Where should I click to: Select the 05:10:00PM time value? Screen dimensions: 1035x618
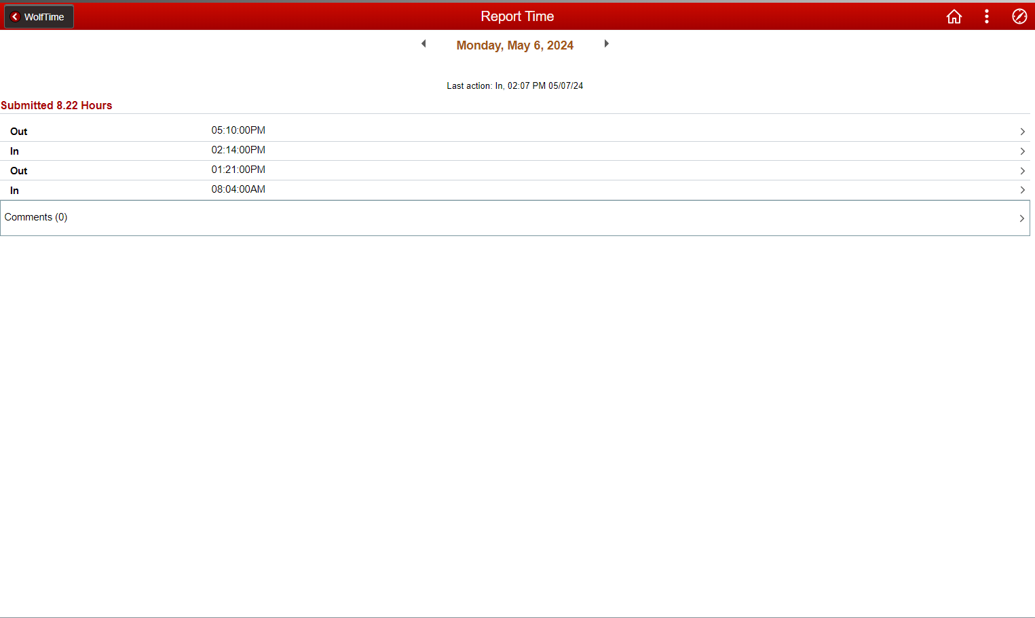[x=238, y=130]
